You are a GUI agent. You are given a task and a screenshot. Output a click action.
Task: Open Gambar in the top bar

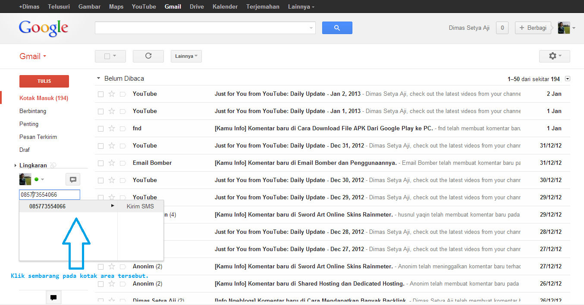point(90,6)
